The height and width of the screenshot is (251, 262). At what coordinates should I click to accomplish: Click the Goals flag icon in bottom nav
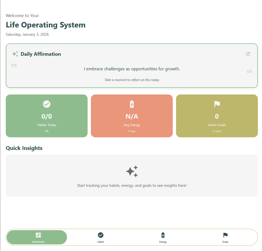[x=225, y=235]
